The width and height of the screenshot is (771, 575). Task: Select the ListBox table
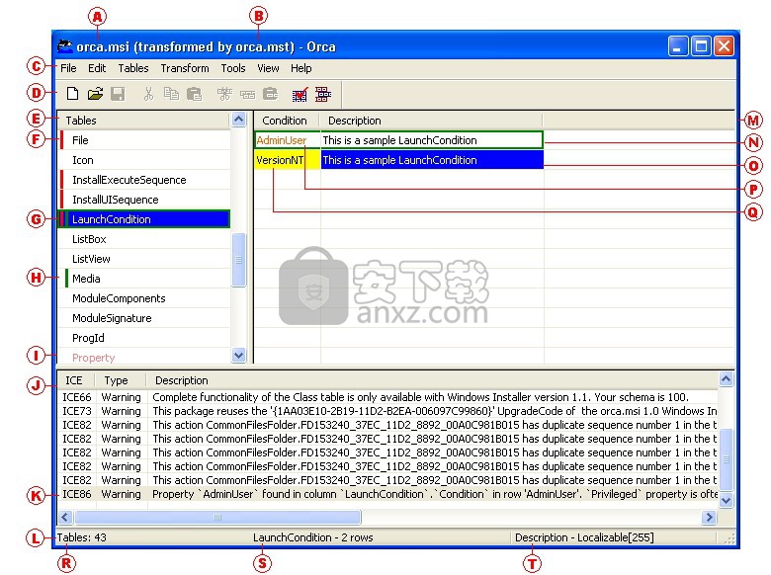point(144,239)
